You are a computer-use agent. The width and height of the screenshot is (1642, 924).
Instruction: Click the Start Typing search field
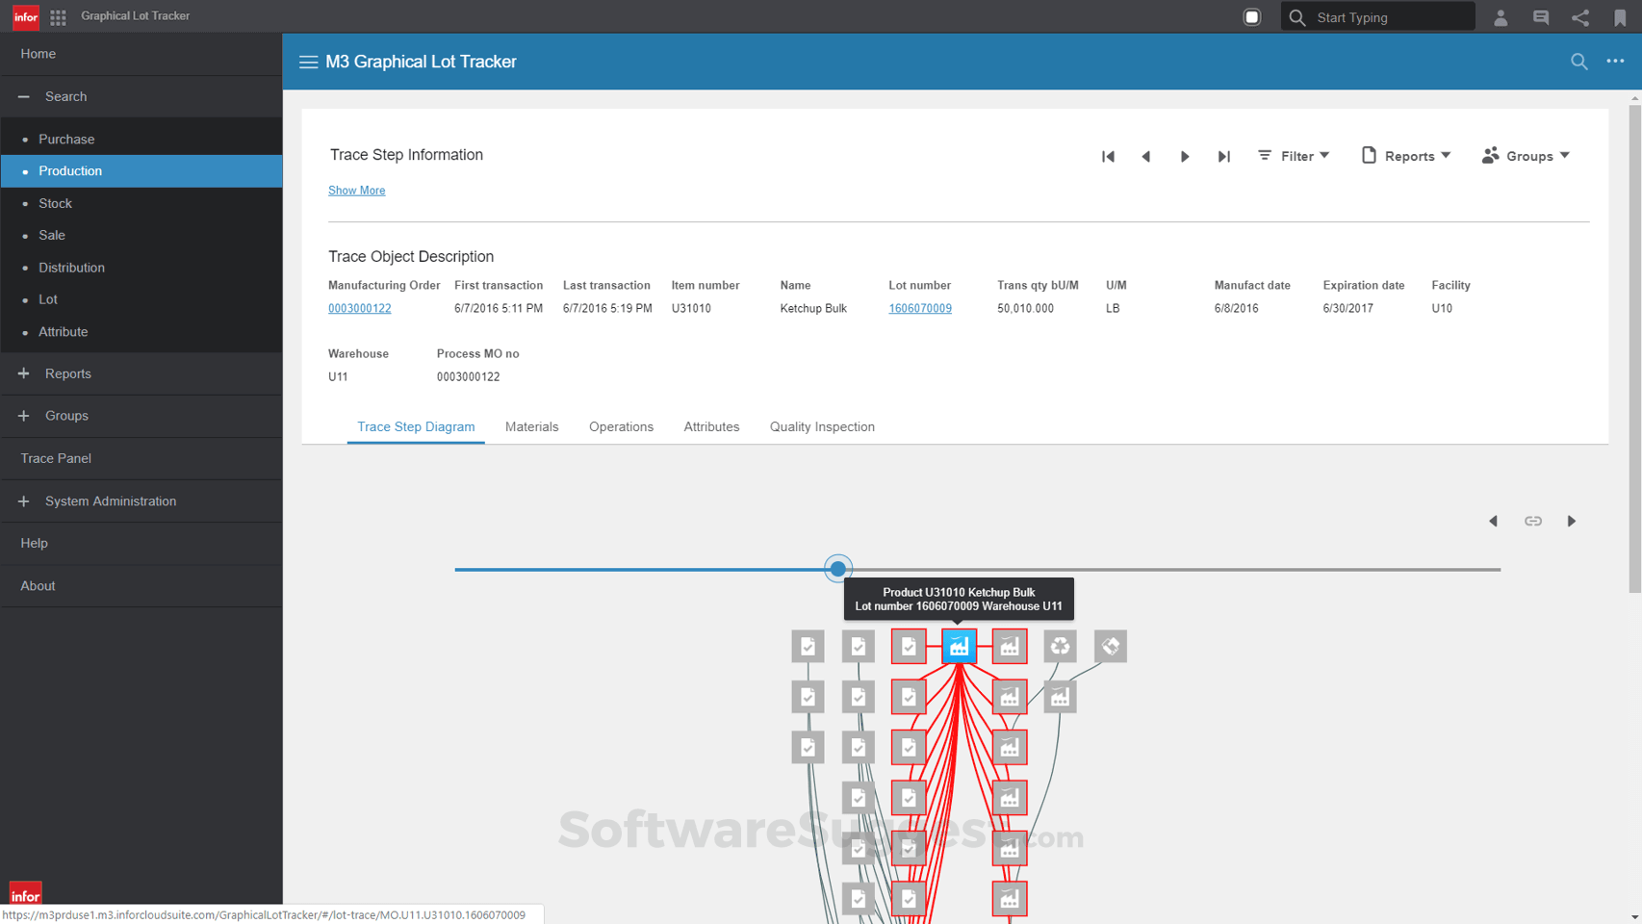(x=1377, y=16)
